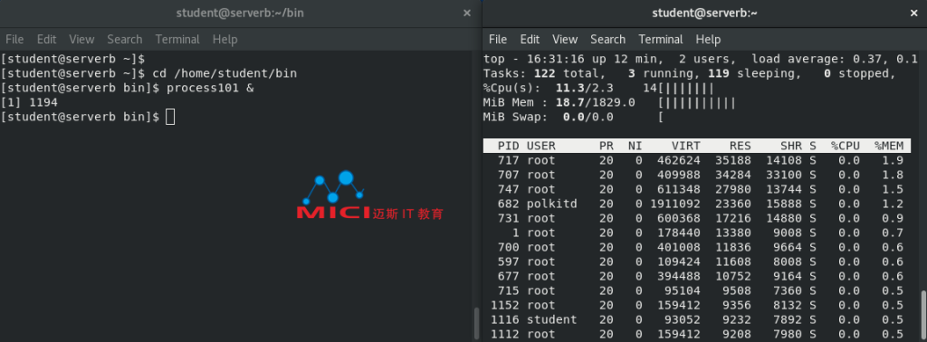Open File menu in left terminal
This screenshot has height=342, width=927.
tap(14, 40)
